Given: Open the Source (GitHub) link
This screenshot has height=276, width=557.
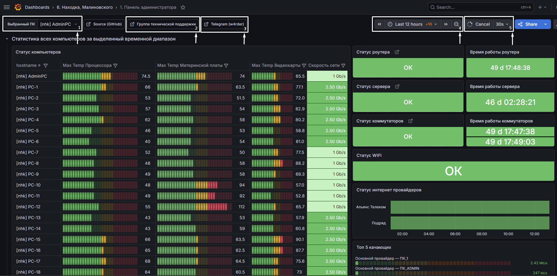Looking at the screenshot, I should tap(104, 24).
